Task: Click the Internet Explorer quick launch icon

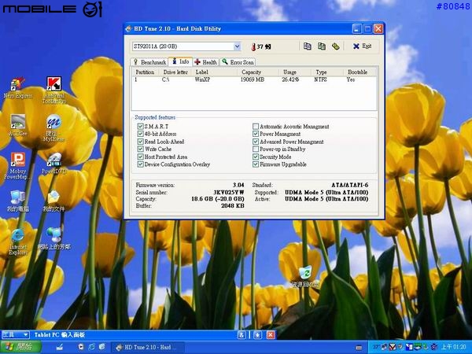Action: pyautogui.click(x=92, y=347)
